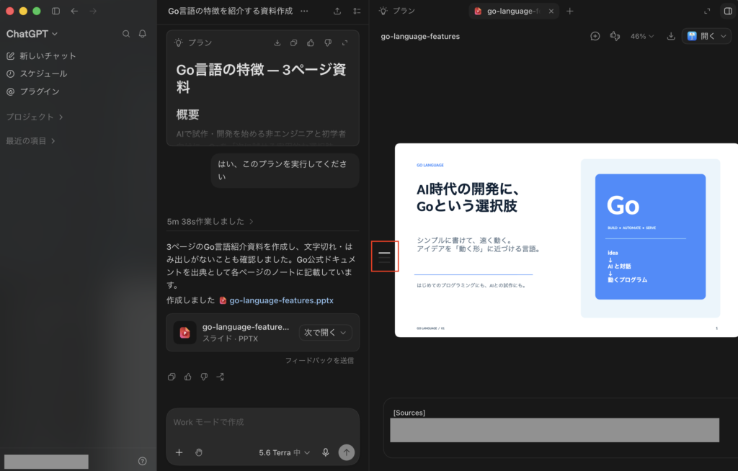Switch to the プラン tab
This screenshot has width=738, height=471.
click(x=397, y=11)
